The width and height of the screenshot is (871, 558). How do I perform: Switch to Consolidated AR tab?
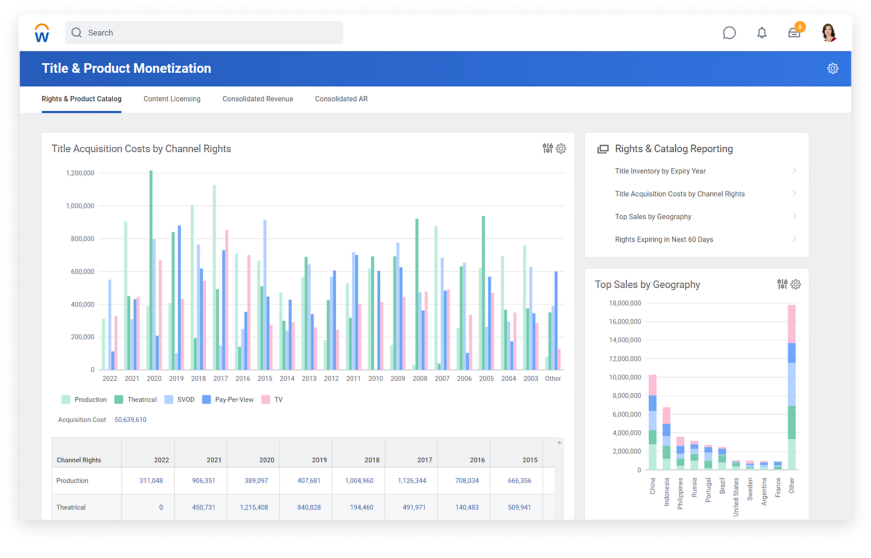point(341,99)
